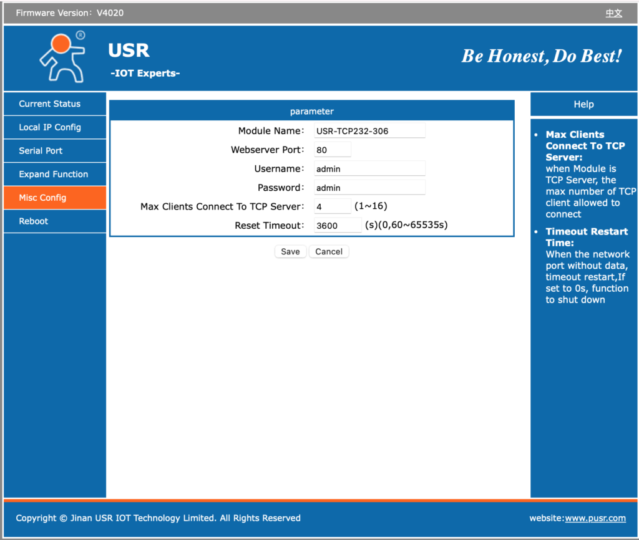Click the "Be Honest, Do Best!" slogan

tap(541, 56)
